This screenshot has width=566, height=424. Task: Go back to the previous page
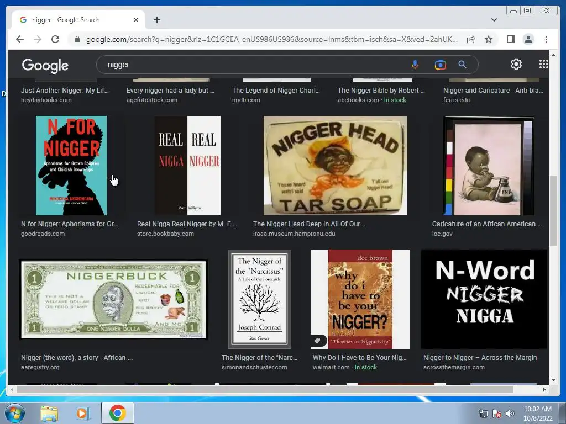pos(20,39)
